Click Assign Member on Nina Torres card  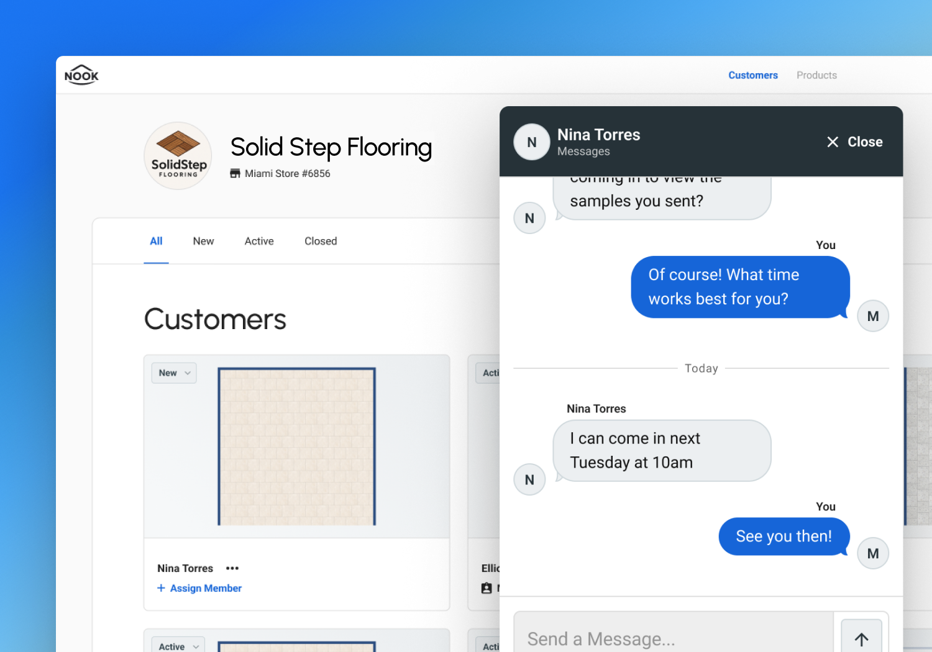coord(199,588)
